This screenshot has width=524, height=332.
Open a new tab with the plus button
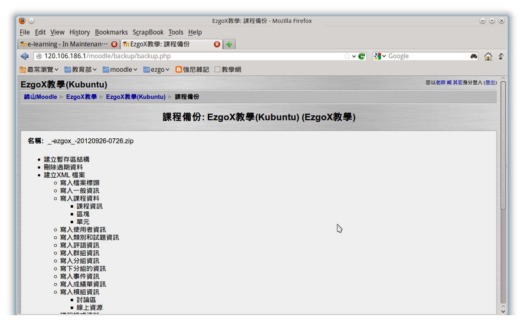pos(229,44)
